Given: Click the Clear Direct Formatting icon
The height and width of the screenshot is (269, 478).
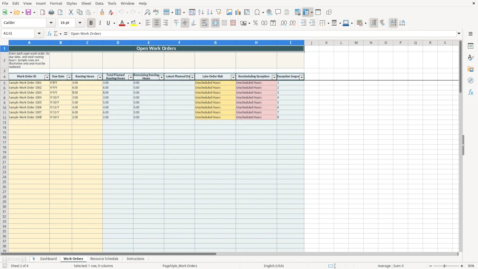Looking at the screenshot, I should 111,12.
